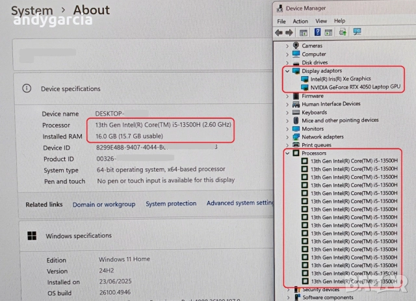416x301 pixels.
Task: Expand the Keyboards category
Action: [287, 112]
